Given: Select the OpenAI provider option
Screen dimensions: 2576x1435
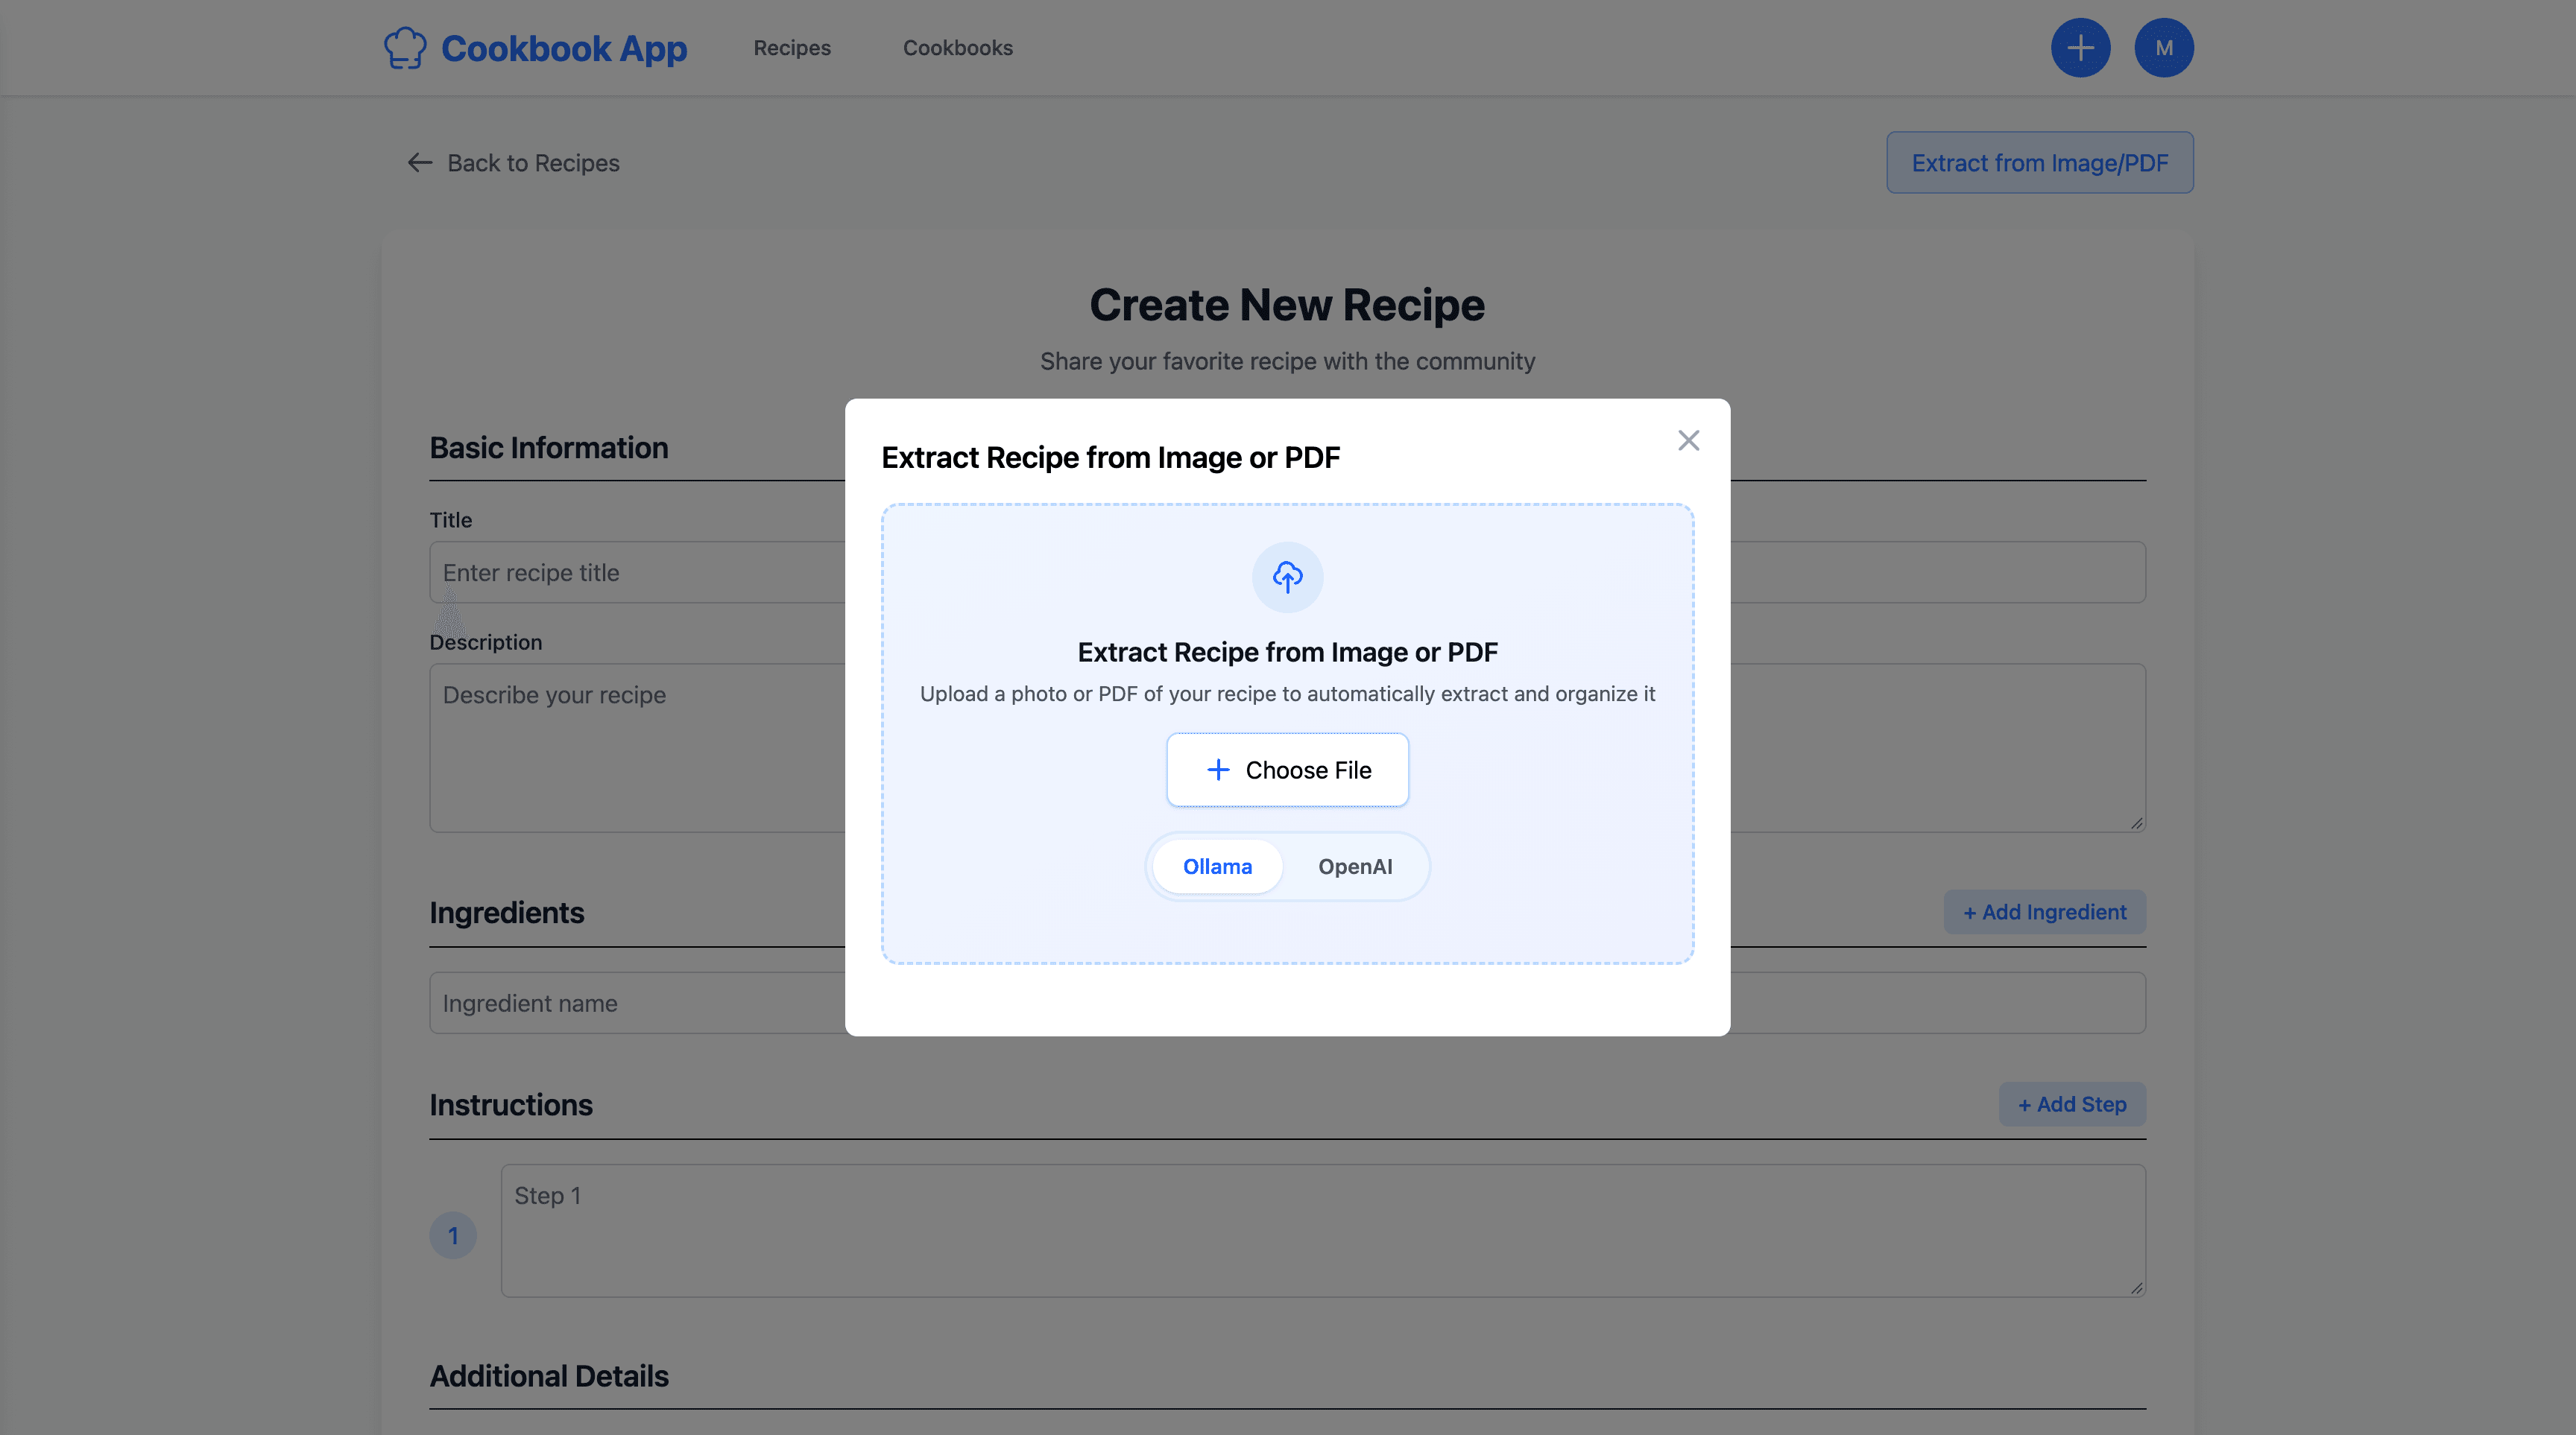Looking at the screenshot, I should pyautogui.click(x=1355, y=867).
